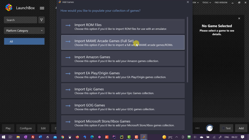The width and height of the screenshot is (249, 140).
Task: Click the Add Games dialog scrollbar
Action: (x=187, y=50)
